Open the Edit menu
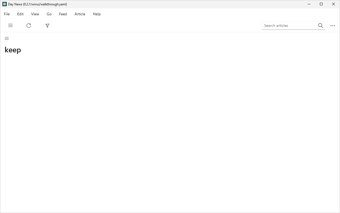 20,14
